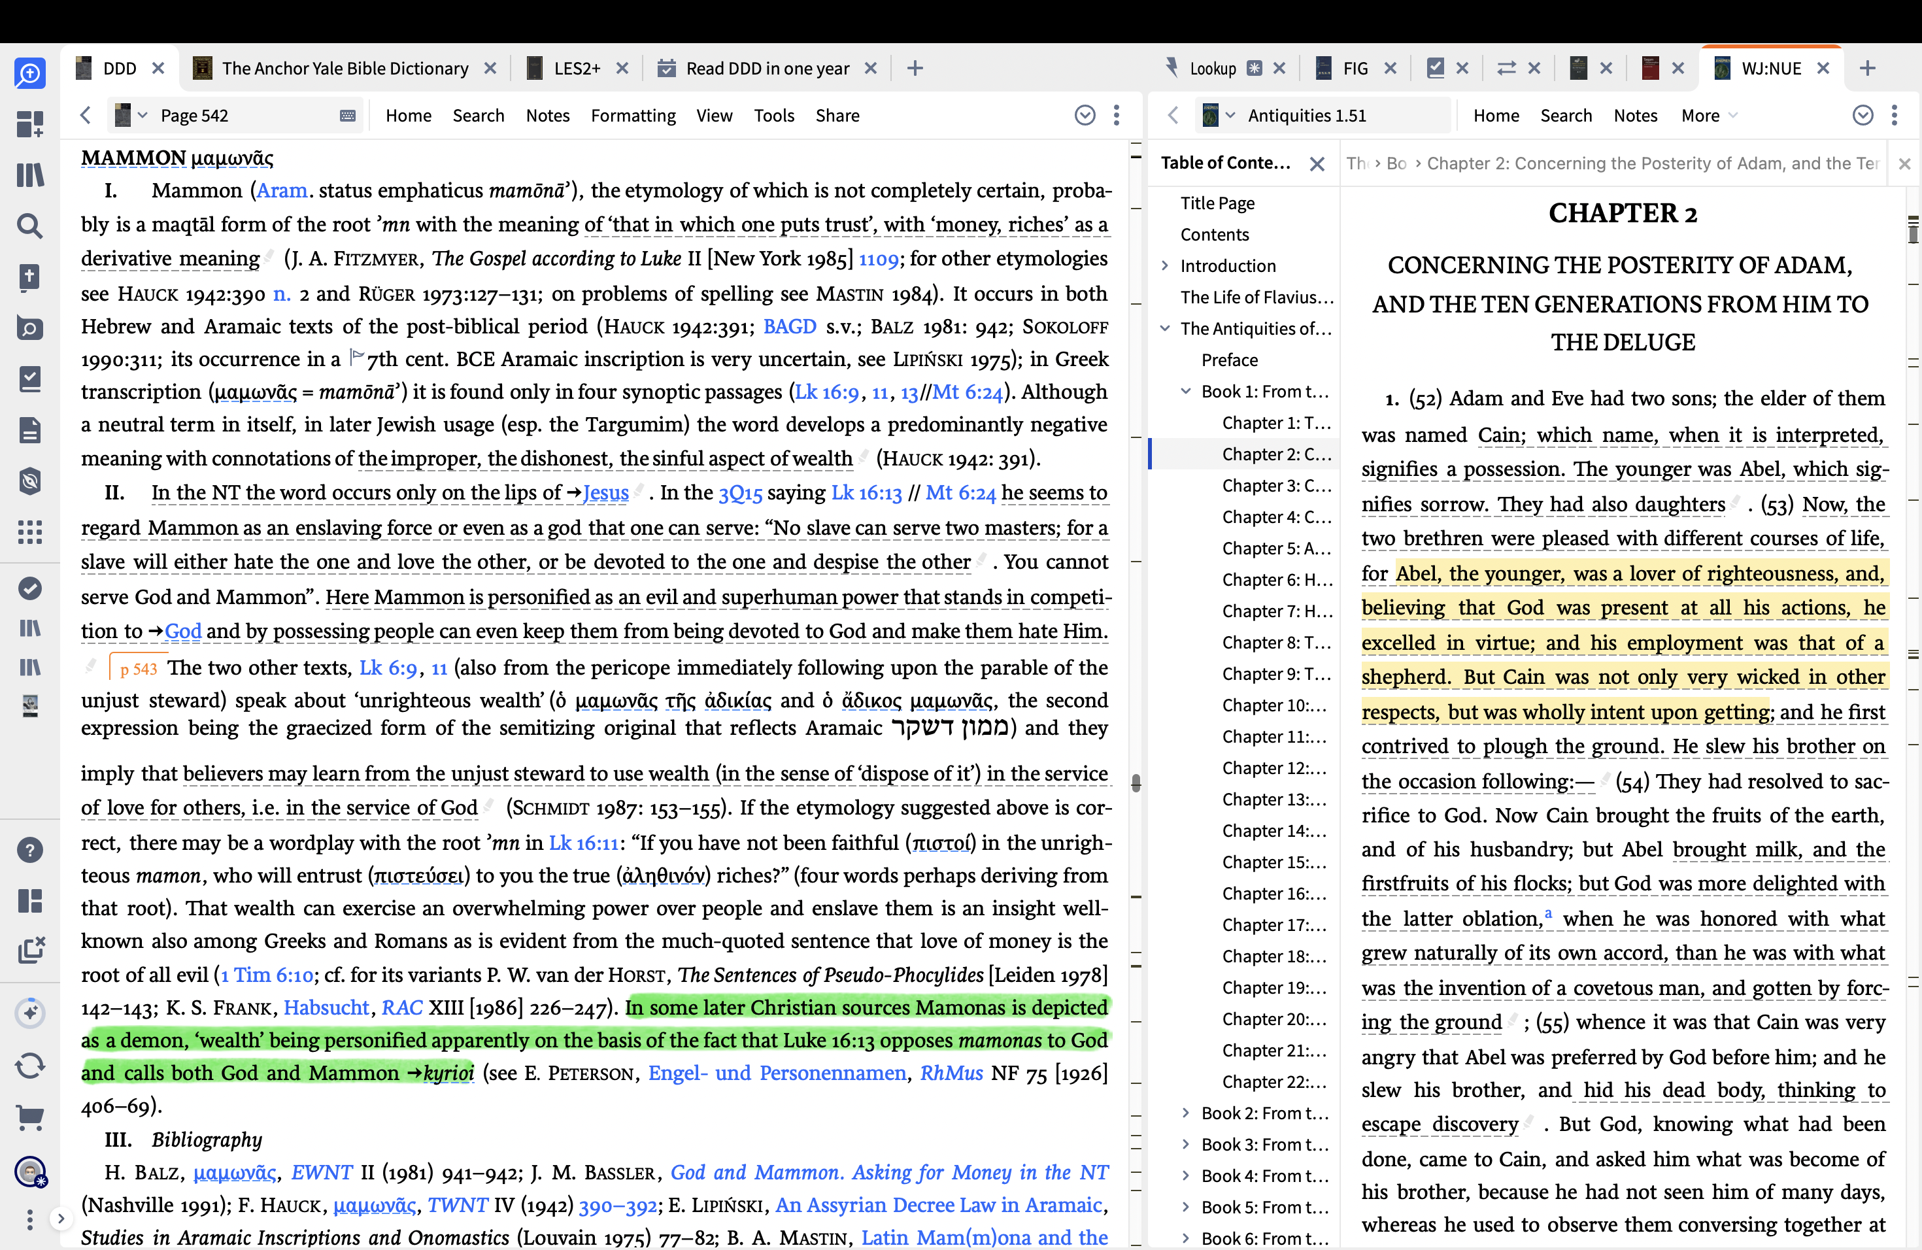Viewport: 1922px width, 1250px height.
Task: Click the Habsucht hyperlink
Action: point(326,1007)
